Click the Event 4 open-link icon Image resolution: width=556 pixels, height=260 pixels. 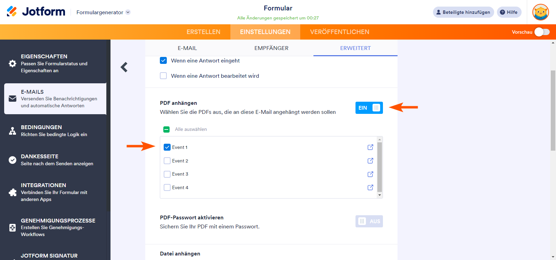click(370, 187)
